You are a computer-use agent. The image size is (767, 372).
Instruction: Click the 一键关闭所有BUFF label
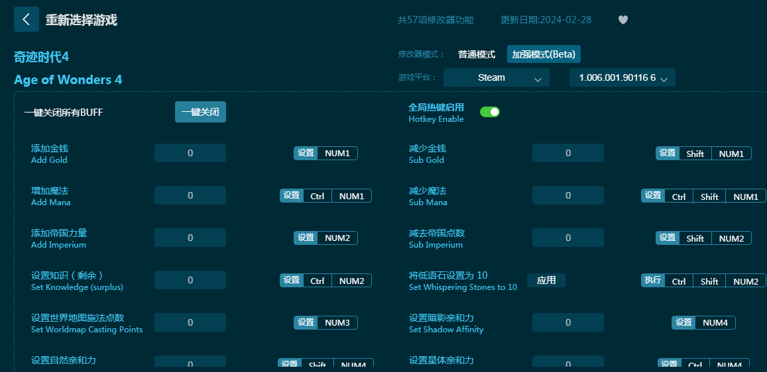tap(64, 113)
